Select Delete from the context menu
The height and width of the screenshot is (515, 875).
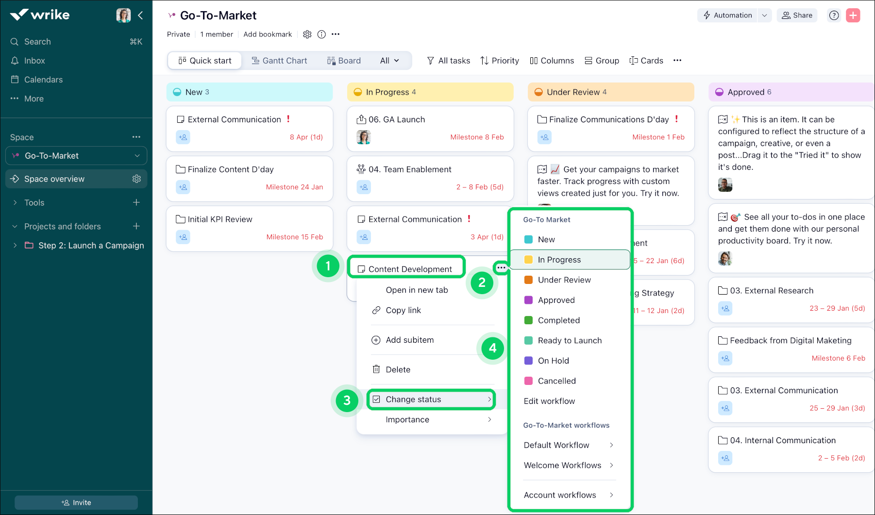(x=398, y=370)
